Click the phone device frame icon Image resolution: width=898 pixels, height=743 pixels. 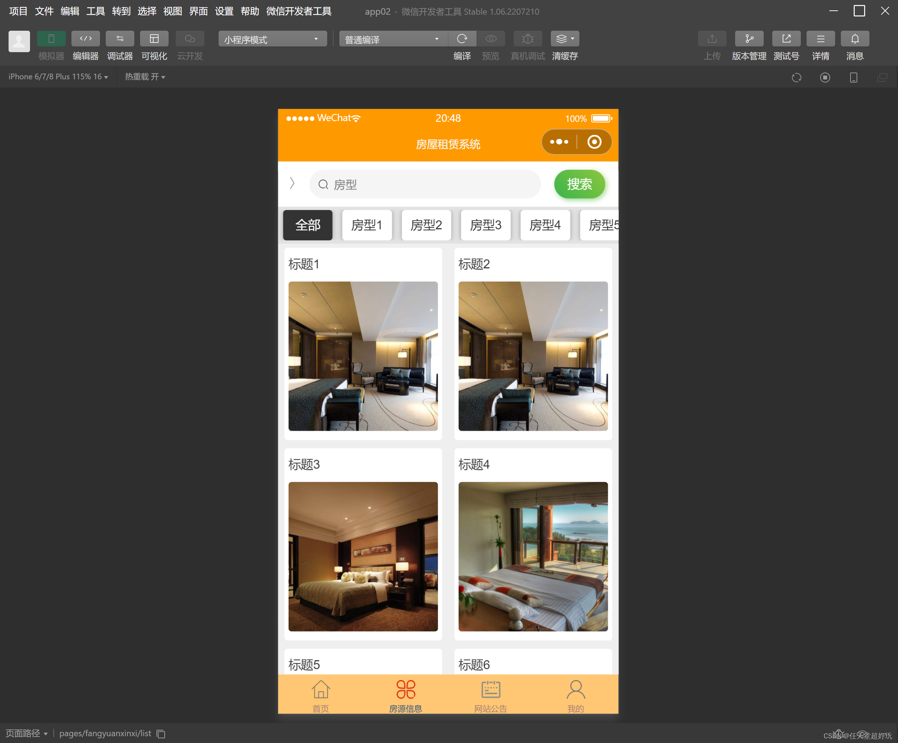853,78
